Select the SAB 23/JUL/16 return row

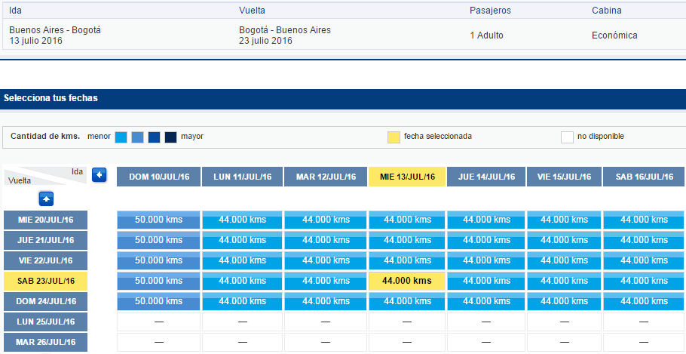click(45, 281)
